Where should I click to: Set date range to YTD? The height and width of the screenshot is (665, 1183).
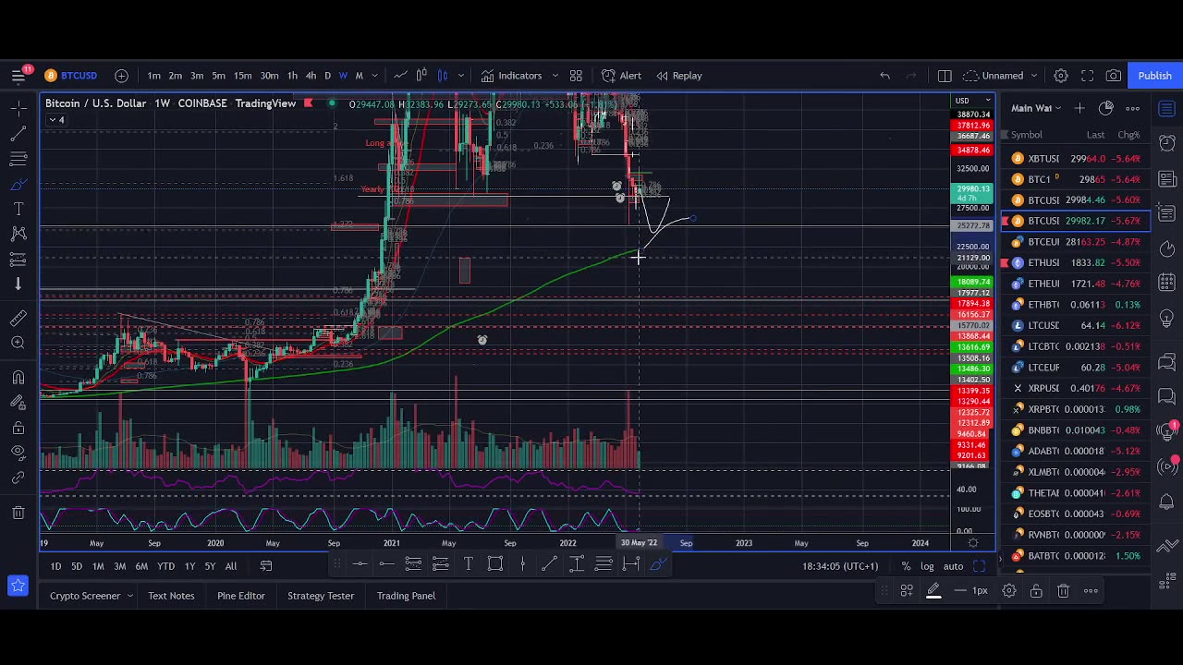tap(165, 566)
